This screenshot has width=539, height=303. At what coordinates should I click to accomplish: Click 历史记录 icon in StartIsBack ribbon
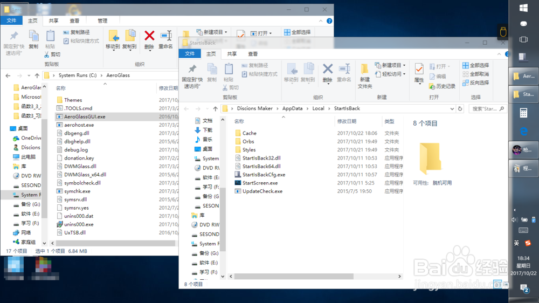point(442,86)
